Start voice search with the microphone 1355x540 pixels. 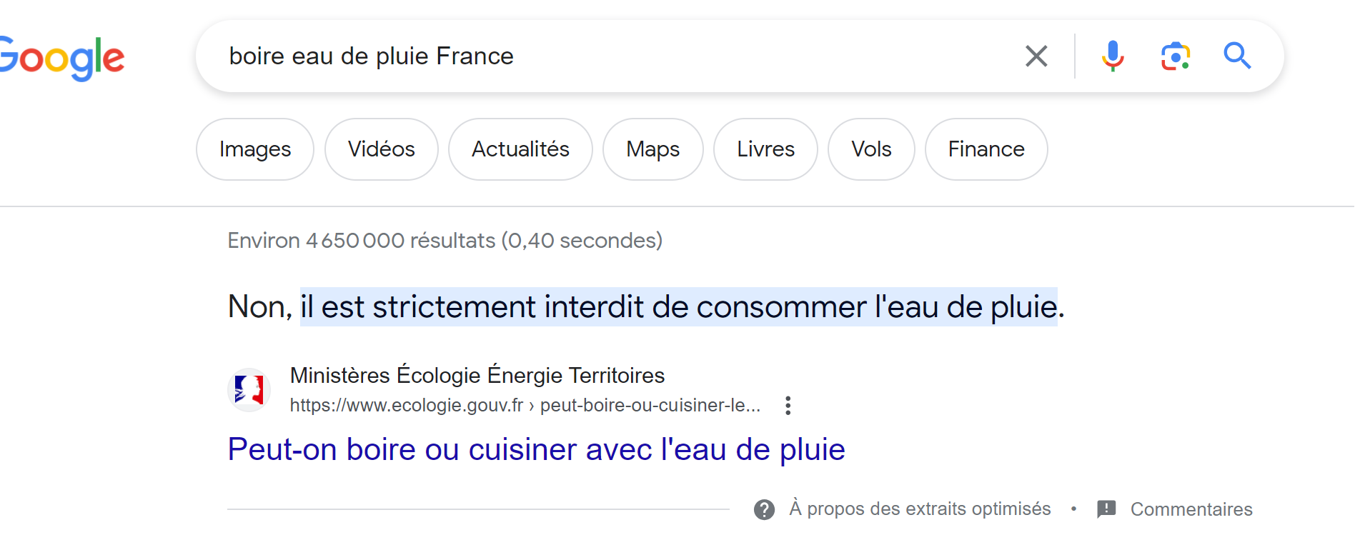[1113, 56]
